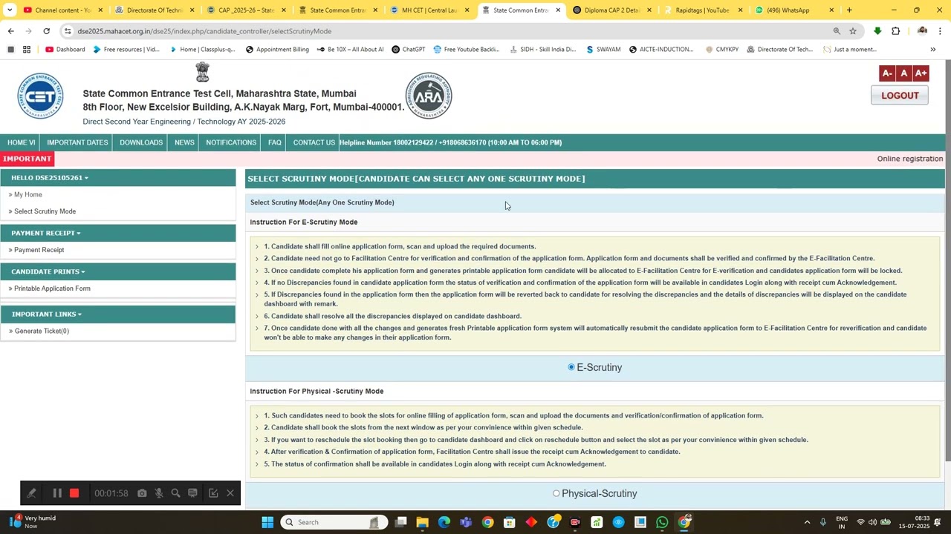The width and height of the screenshot is (951, 534).
Task: Open the SWAYAM bookmark
Action: 603,50
